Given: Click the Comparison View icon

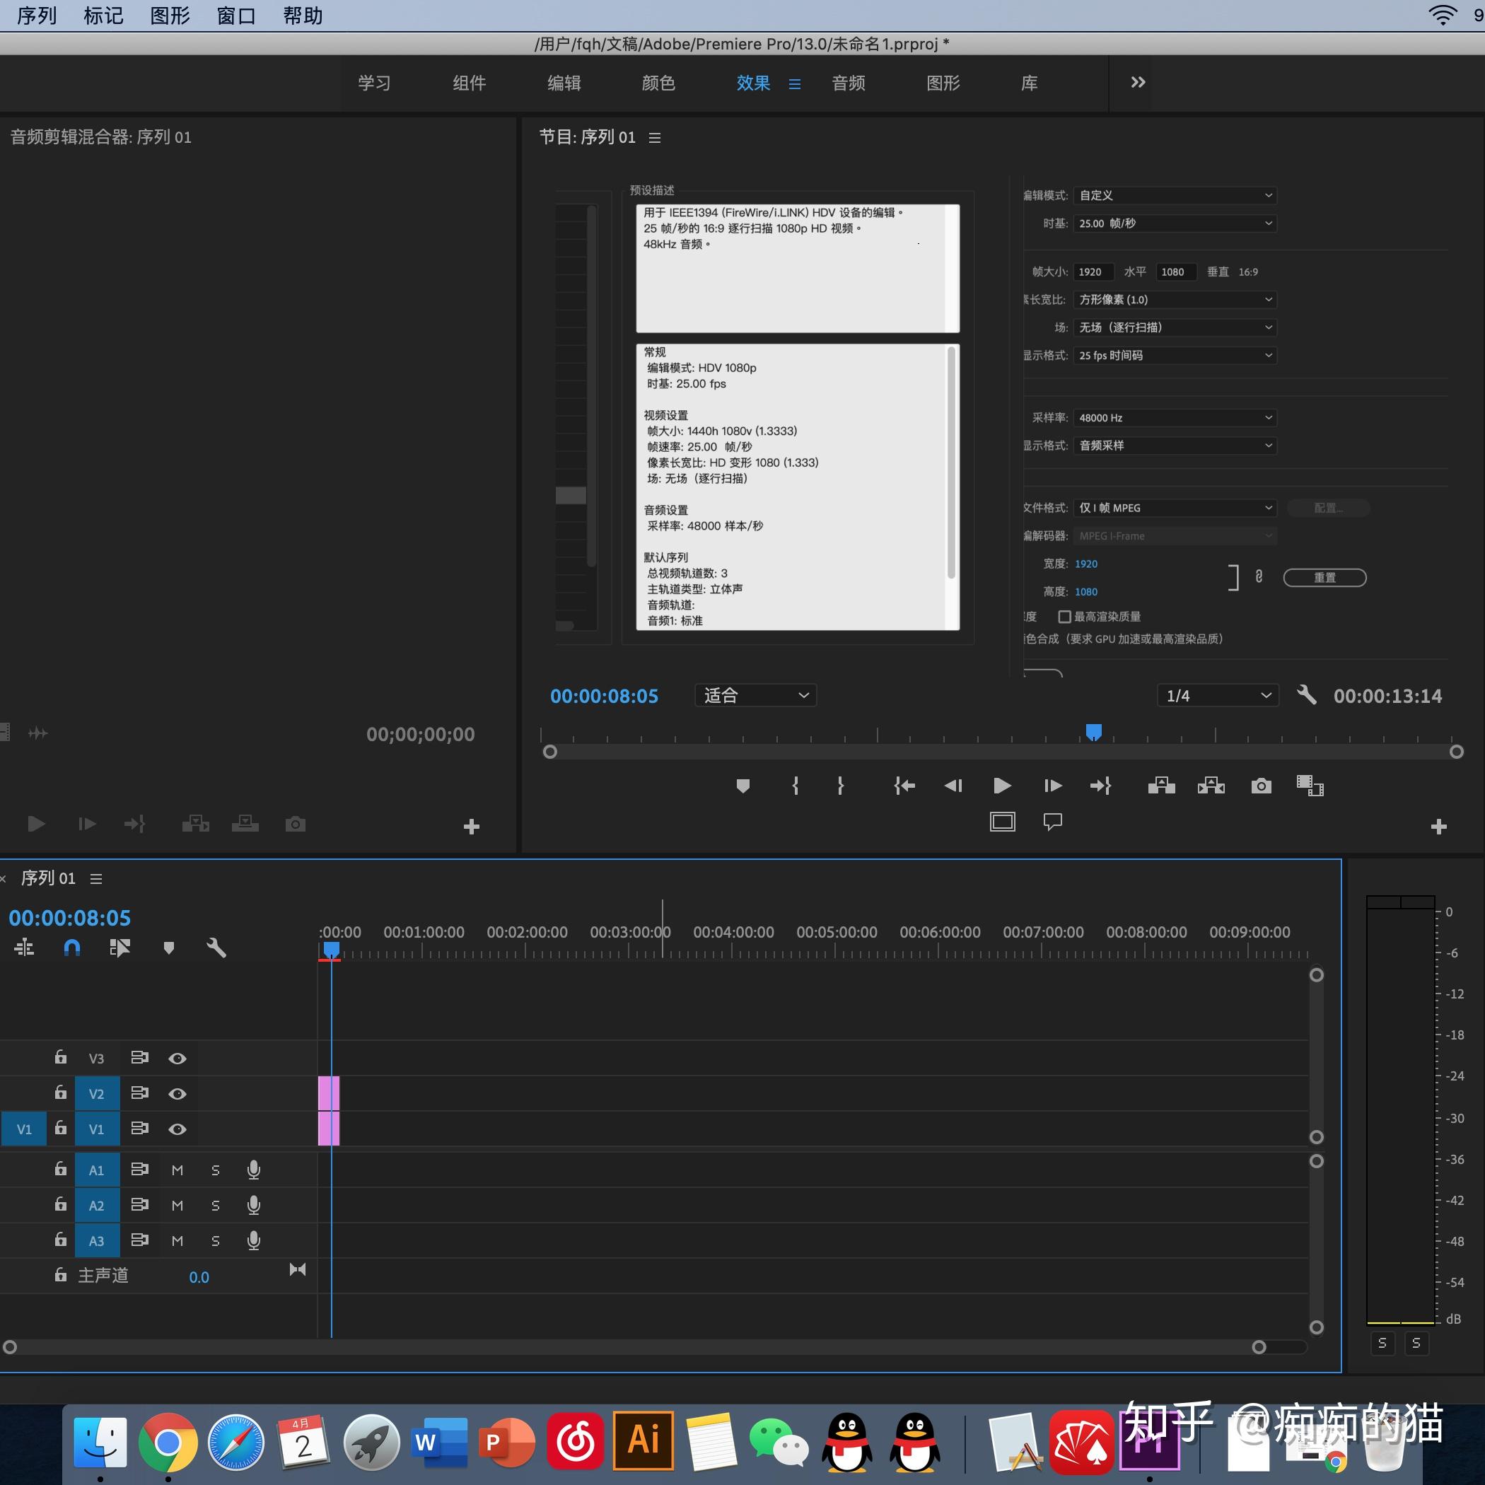Looking at the screenshot, I should pyautogui.click(x=1310, y=786).
